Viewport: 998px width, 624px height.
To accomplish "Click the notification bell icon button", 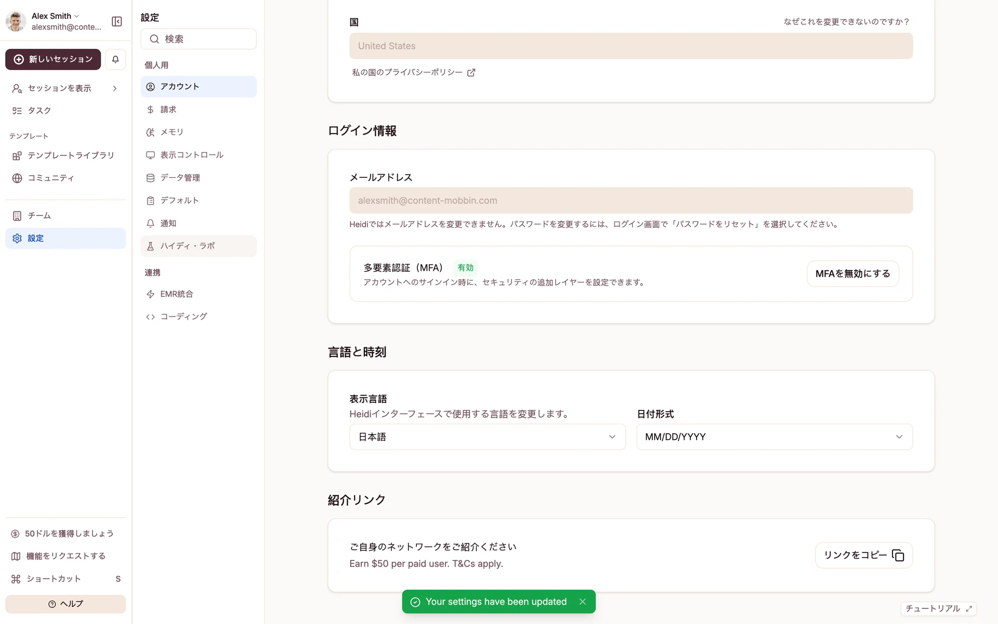I will point(115,59).
